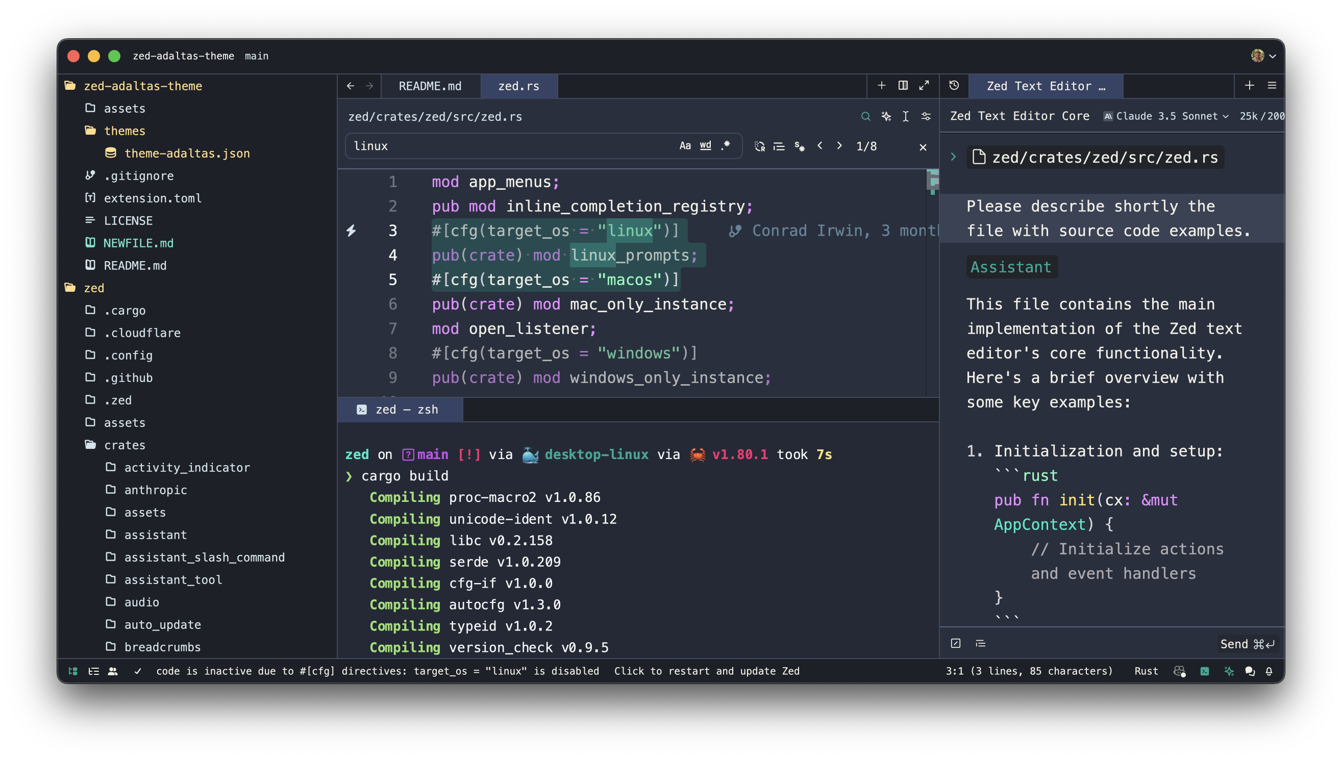This screenshot has height=759, width=1342.
Task: Open editor controls sliders icon
Action: [x=926, y=116]
